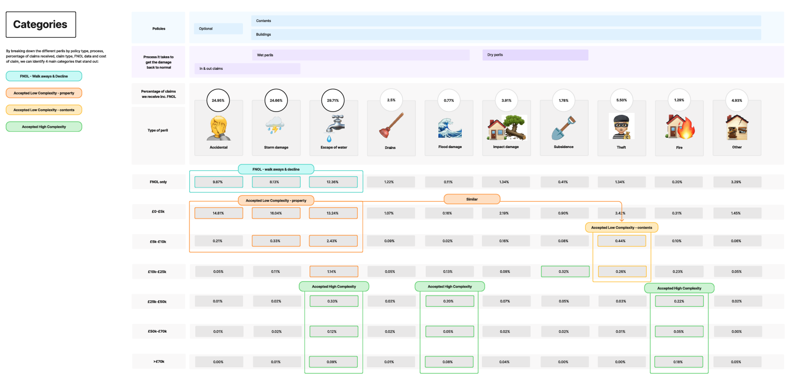Select the 16.04% cell under Storm damage

(x=276, y=213)
